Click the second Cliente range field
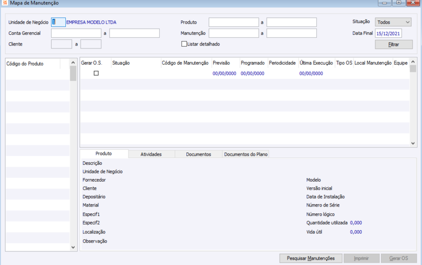Viewport: 422px width, 265px height. click(x=91, y=44)
